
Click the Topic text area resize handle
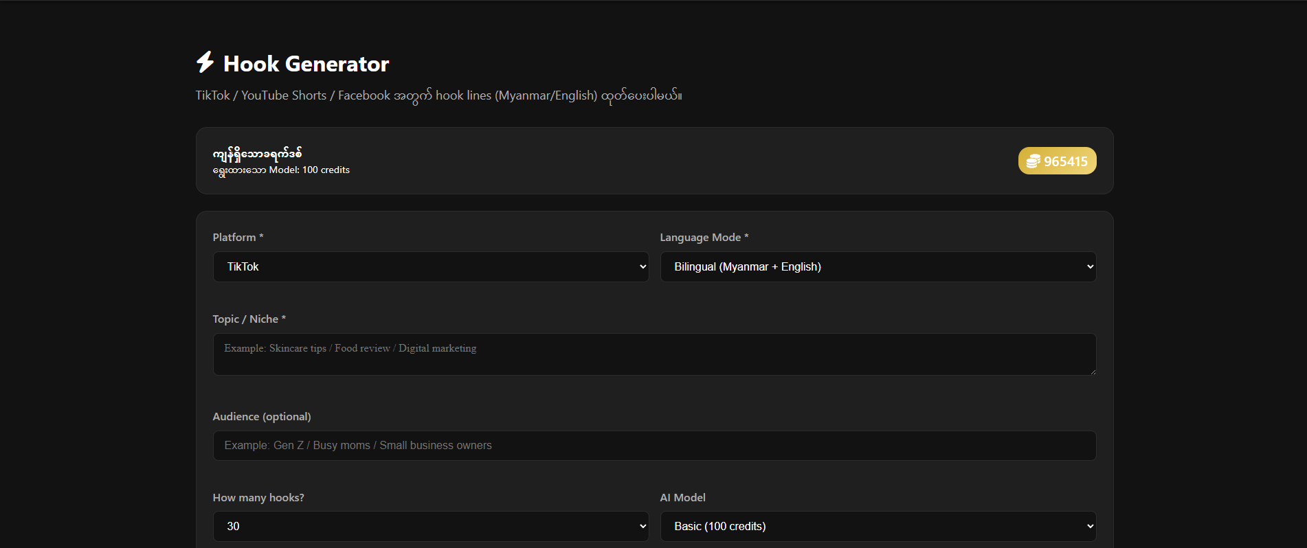tap(1092, 372)
